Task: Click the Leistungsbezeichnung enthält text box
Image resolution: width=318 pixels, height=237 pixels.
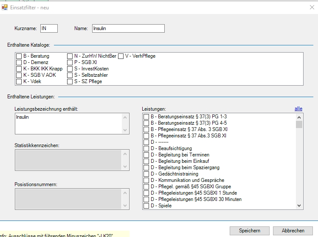Action: coord(68,123)
